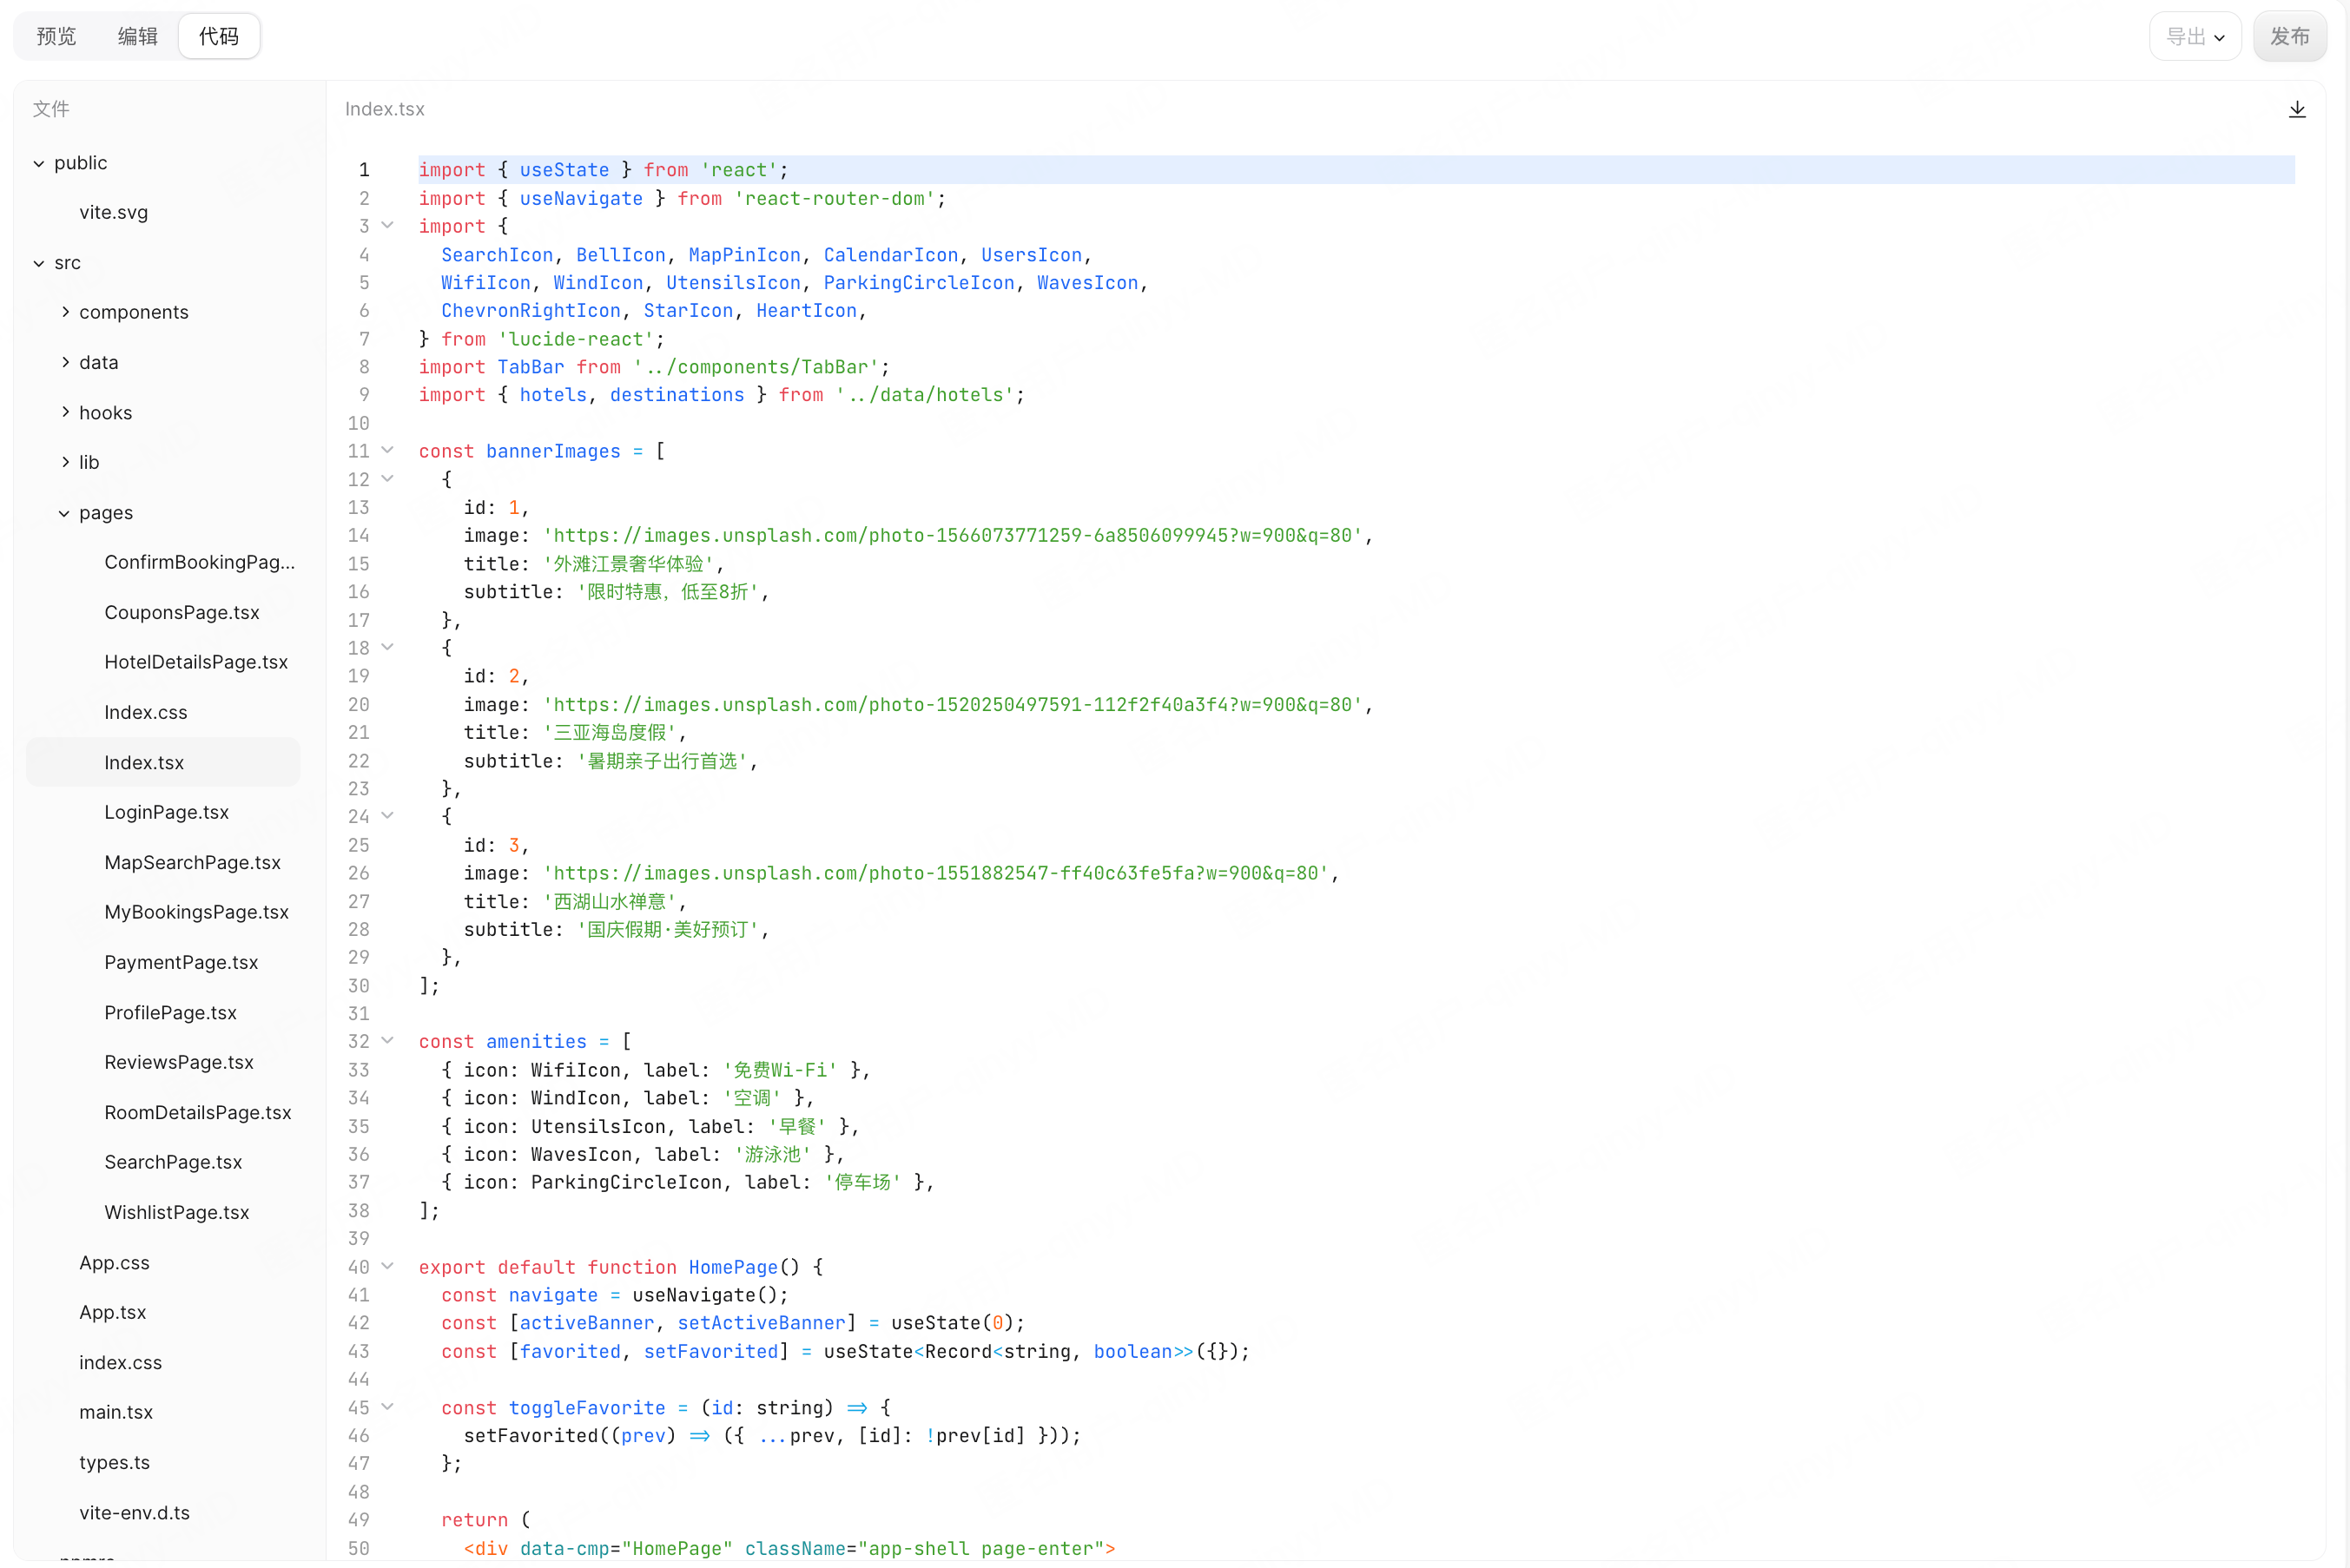Click line number 1 in gutter
This screenshot has width=2350, height=1568.
pyautogui.click(x=364, y=170)
